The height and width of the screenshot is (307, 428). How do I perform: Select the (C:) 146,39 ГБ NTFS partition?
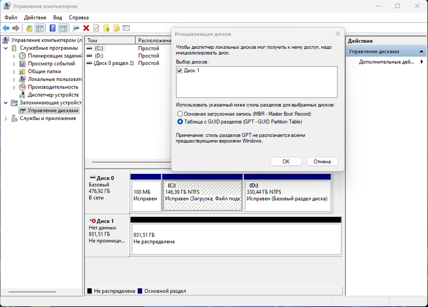(202, 193)
